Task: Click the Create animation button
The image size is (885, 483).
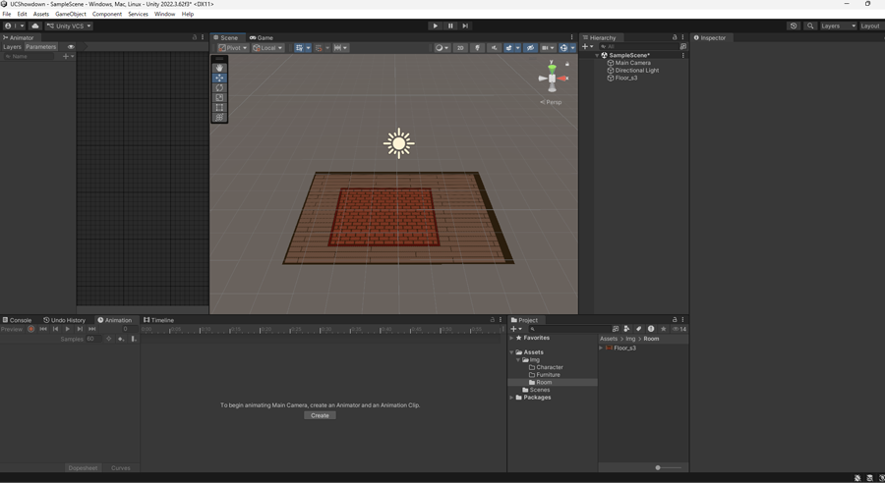Action: pyautogui.click(x=320, y=415)
